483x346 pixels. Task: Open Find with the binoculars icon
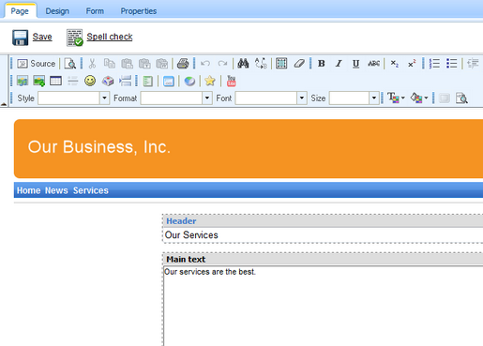tap(243, 64)
